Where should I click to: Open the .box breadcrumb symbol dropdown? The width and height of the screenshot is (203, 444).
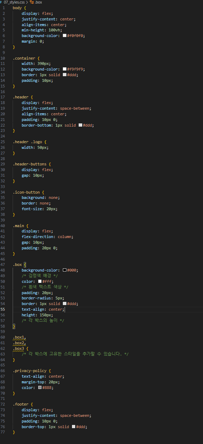pyautogui.click(x=38, y=2)
